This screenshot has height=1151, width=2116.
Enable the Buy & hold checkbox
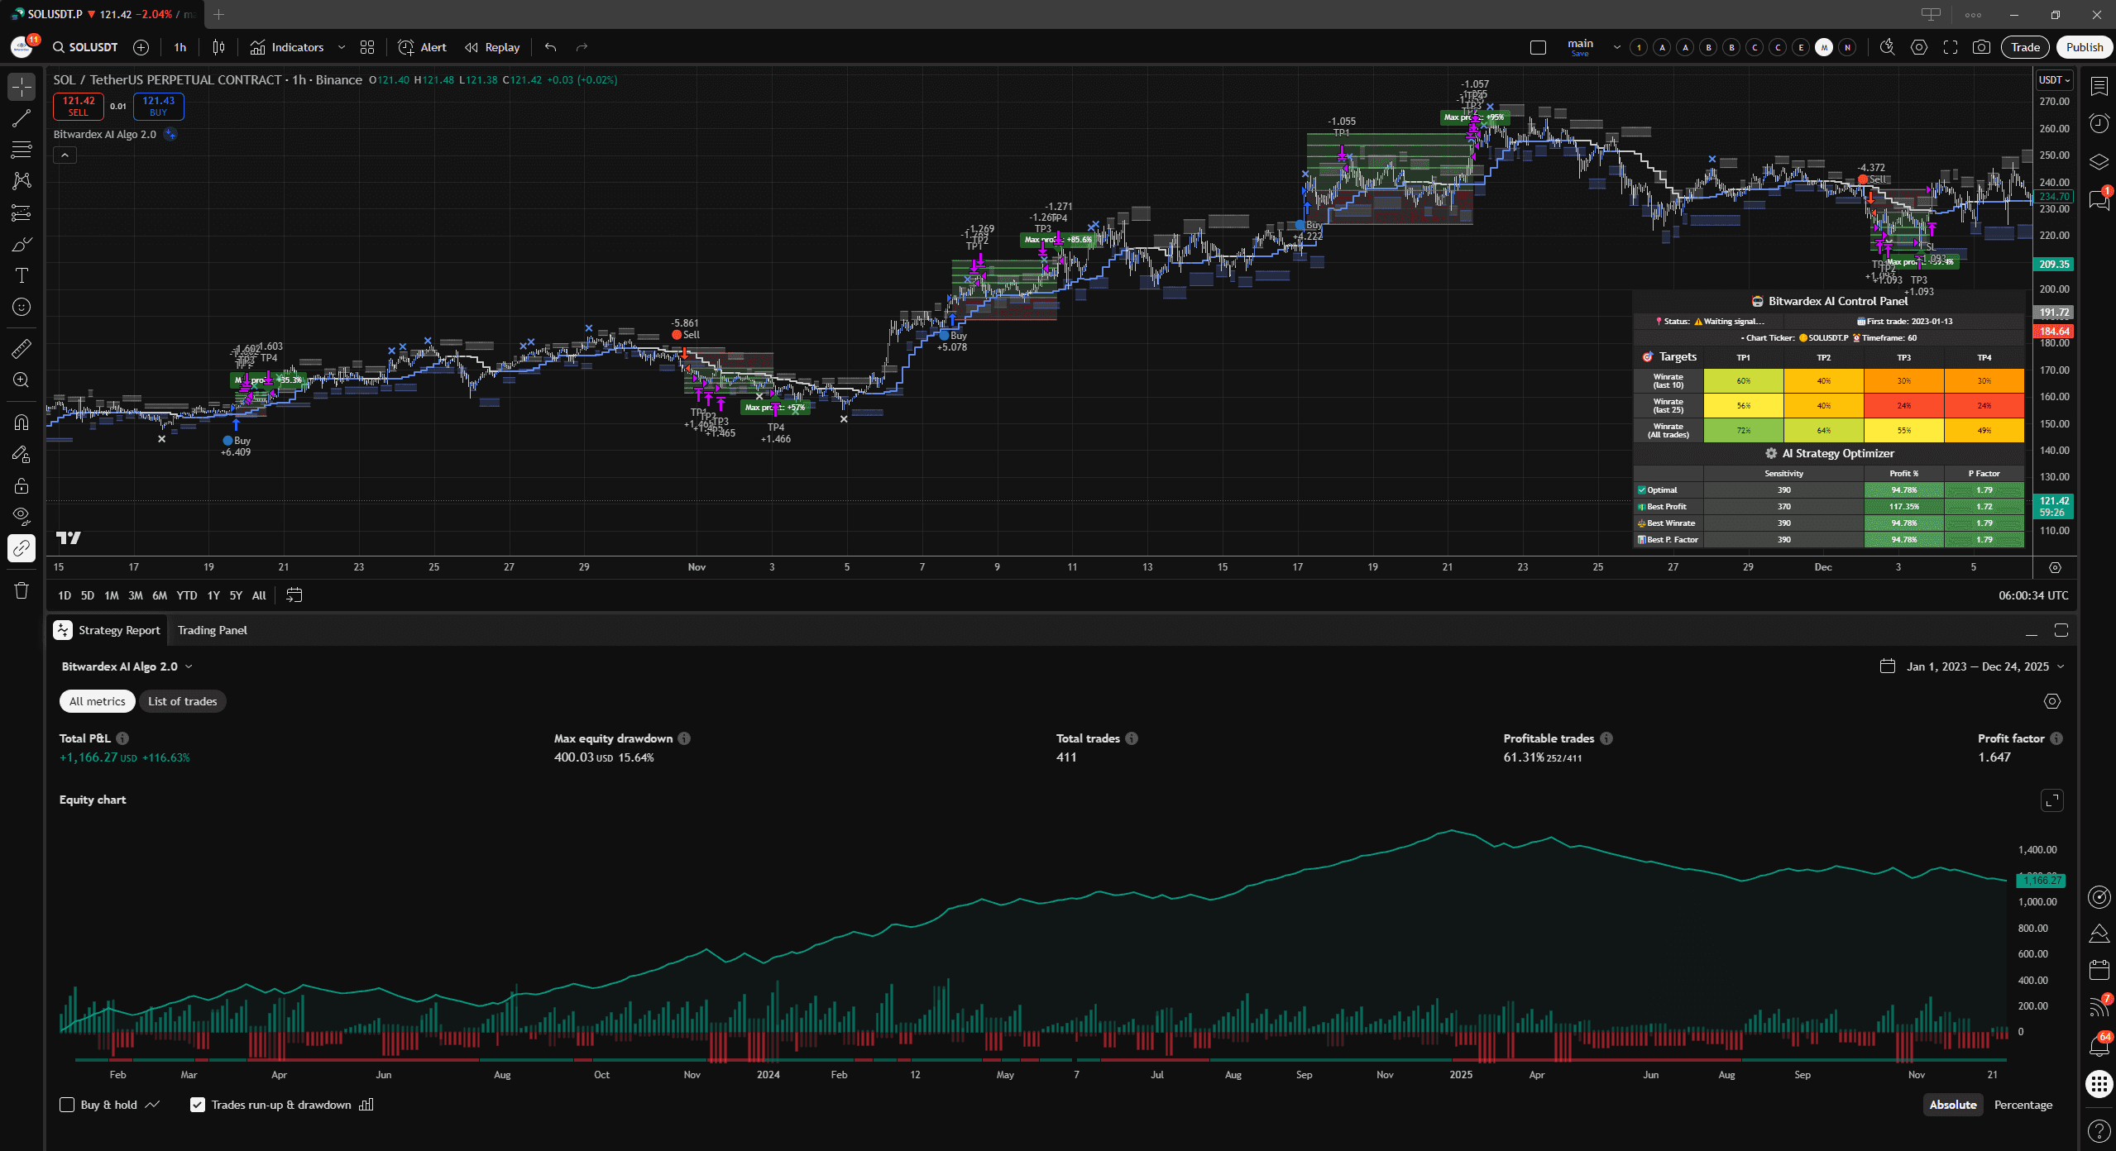(68, 1105)
